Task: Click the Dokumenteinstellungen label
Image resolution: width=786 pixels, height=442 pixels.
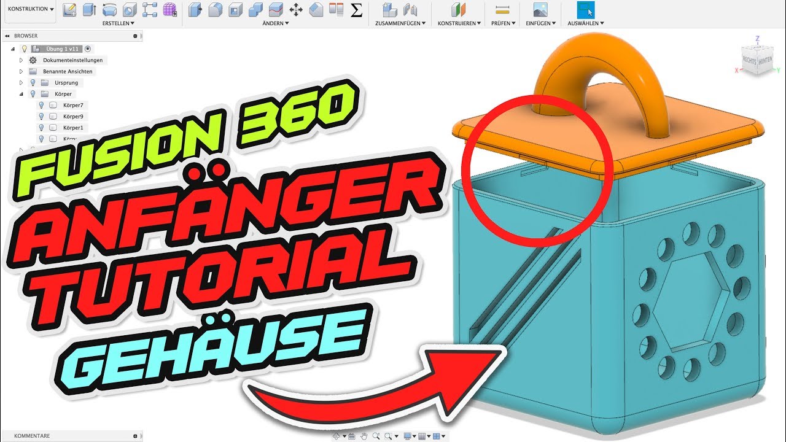Action: [x=72, y=60]
